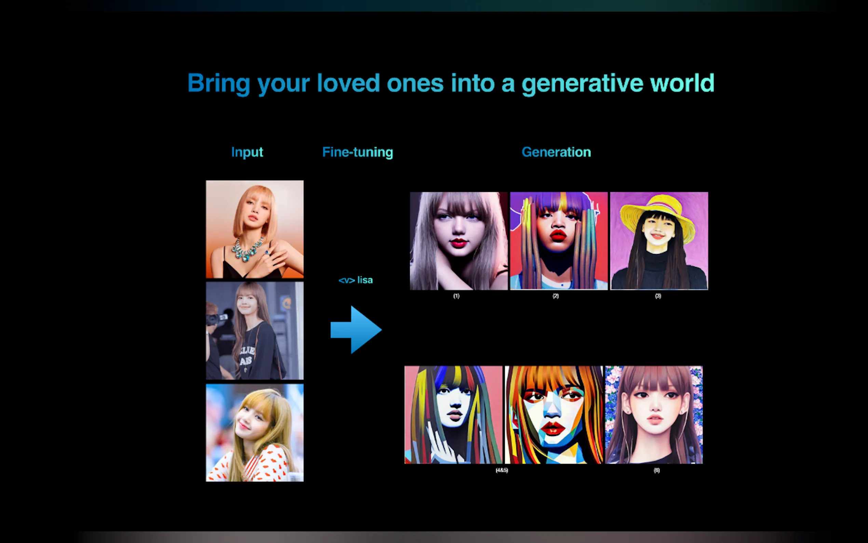Viewport: 868px width, 543px height.
Task: Click the caption labeled (2)
Action: point(555,296)
